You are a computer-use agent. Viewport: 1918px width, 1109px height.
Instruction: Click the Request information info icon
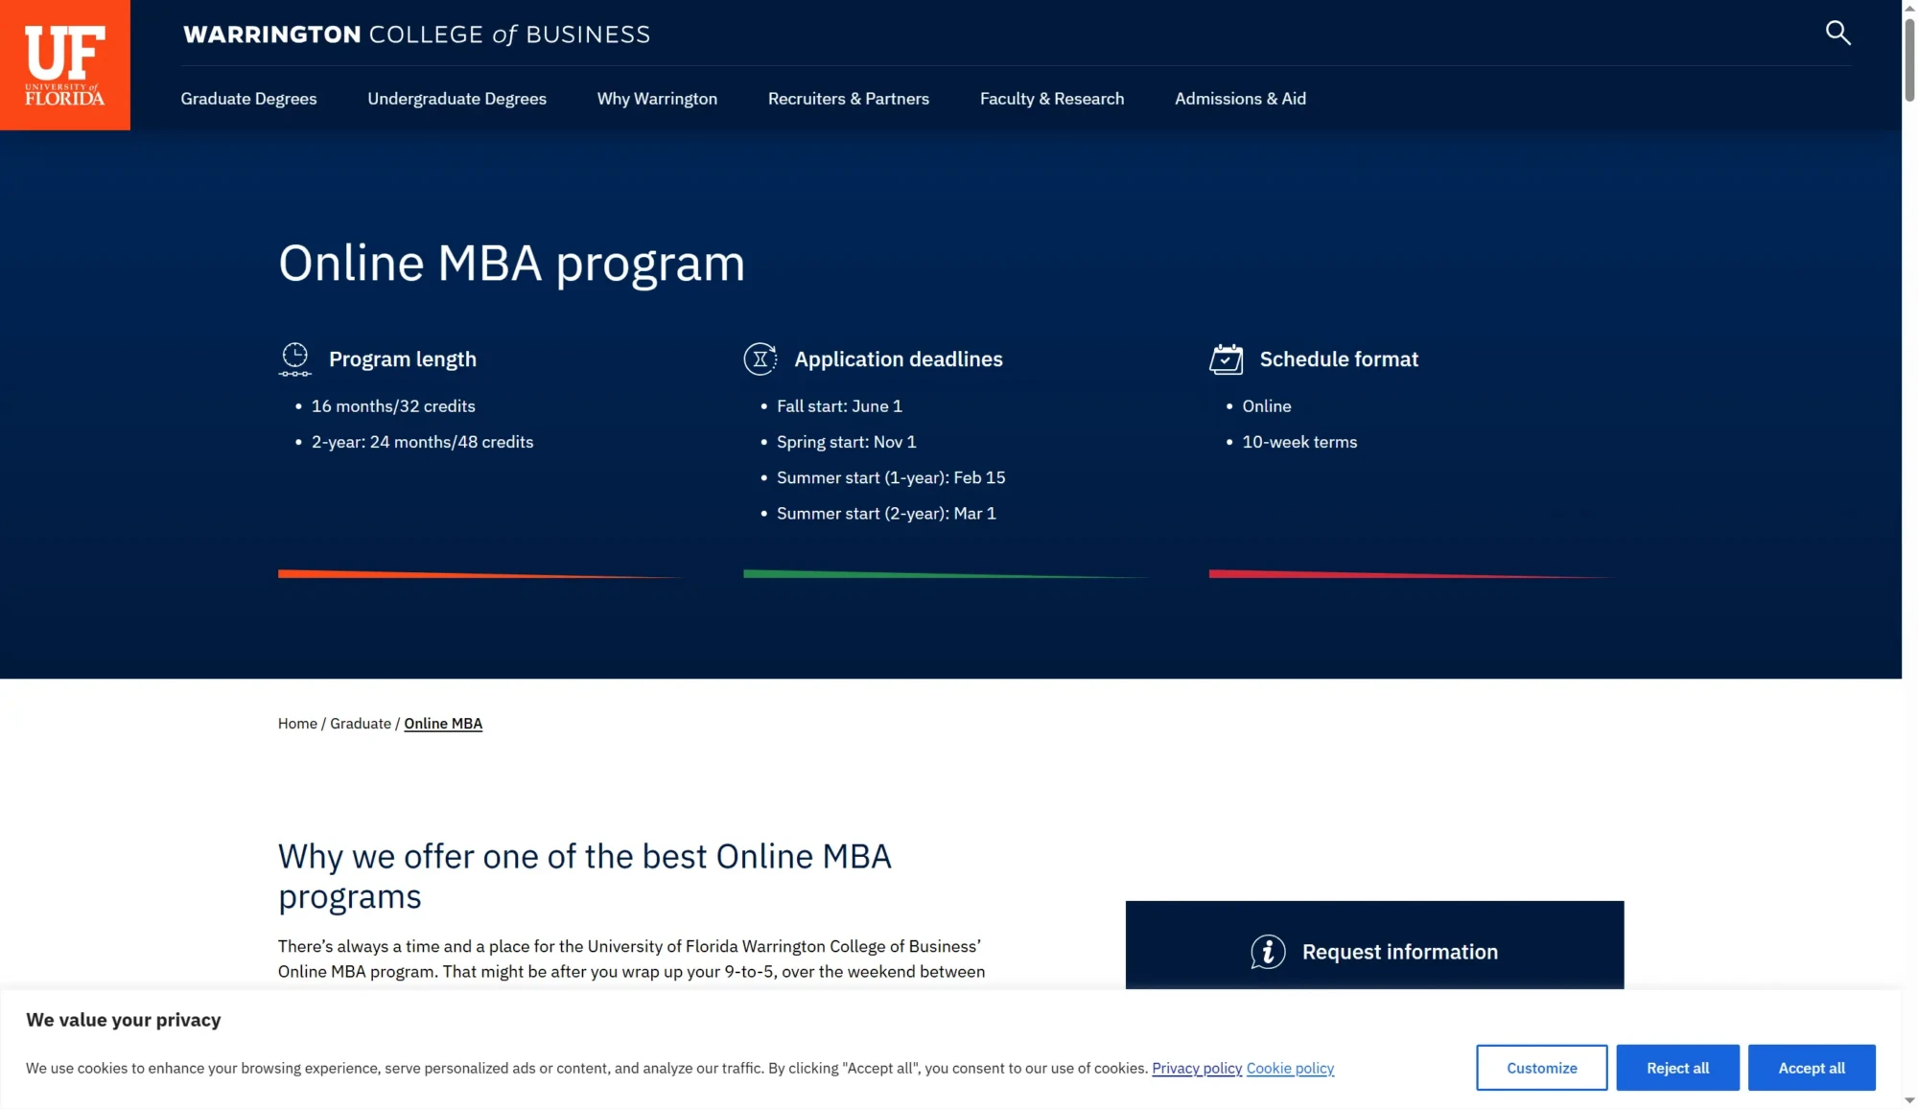[1268, 952]
